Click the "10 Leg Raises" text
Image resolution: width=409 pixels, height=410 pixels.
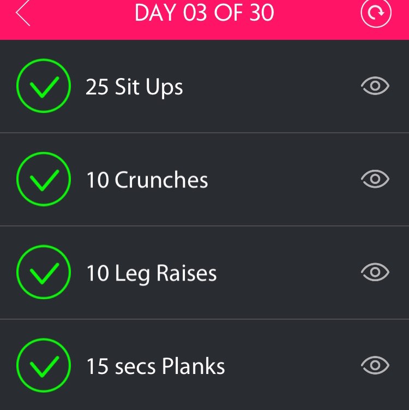(x=151, y=274)
